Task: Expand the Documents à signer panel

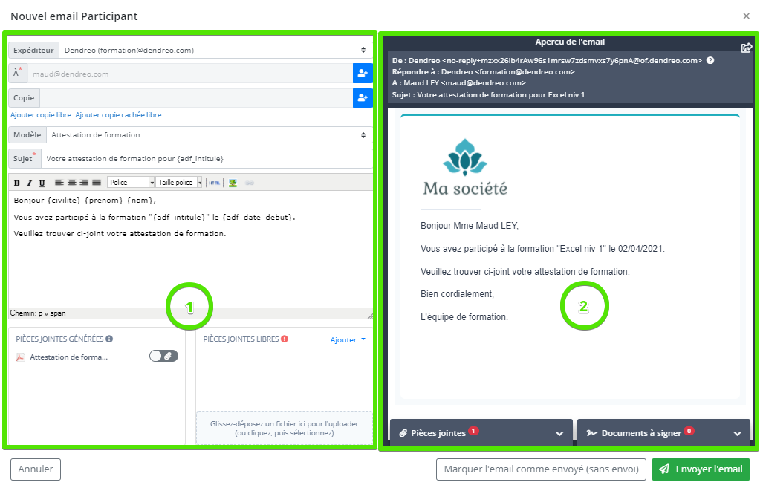Action: (663, 433)
